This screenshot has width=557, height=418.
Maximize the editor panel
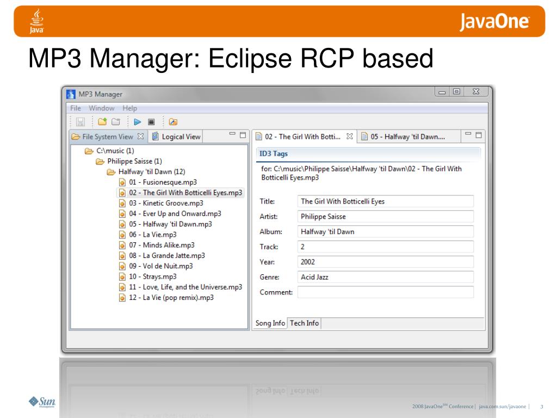479,135
